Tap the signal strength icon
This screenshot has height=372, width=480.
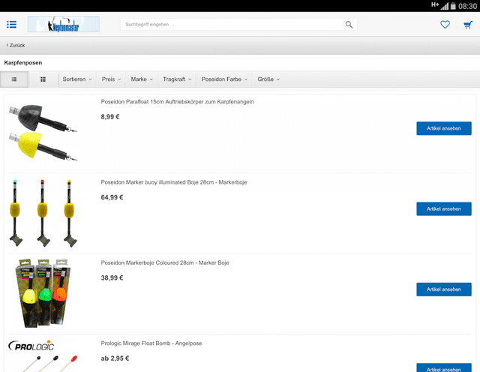tap(445, 6)
